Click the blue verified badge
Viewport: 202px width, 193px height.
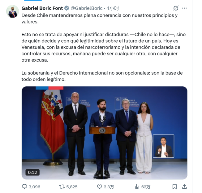tap(67, 8)
